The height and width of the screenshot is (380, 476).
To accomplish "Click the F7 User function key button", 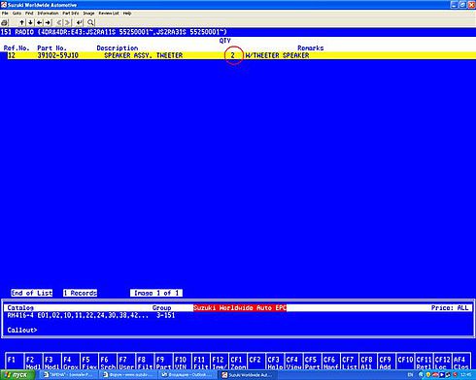I will 126,363.
